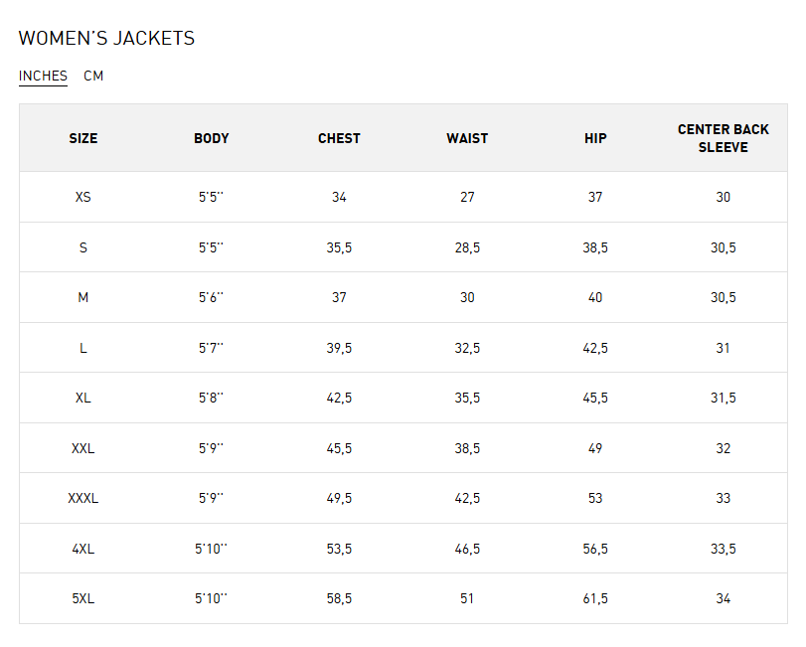Viewport: 806px width, 647px height.
Task: Select the XS size row label
Action: (x=83, y=197)
